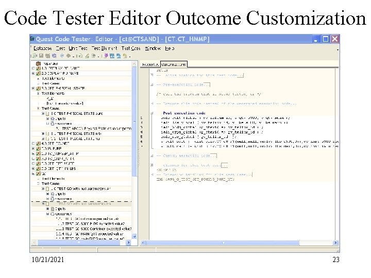Screen dimensions: 371x278
Task: Click the Inputs icon under TEST PHYSICAL STATE pure
Action: pos(53,118)
